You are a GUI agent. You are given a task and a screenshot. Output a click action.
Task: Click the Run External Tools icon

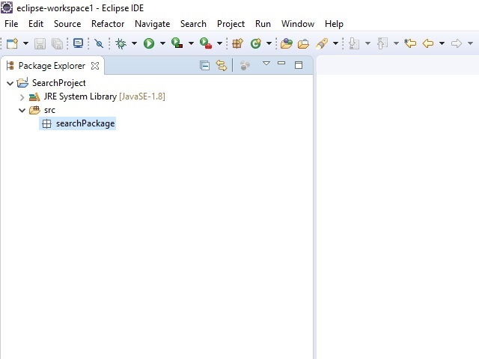point(206,43)
